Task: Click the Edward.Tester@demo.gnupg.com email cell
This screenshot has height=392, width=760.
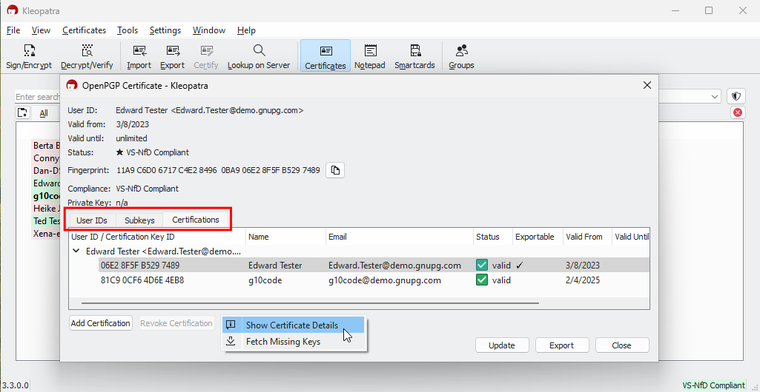Action: click(394, 265)
